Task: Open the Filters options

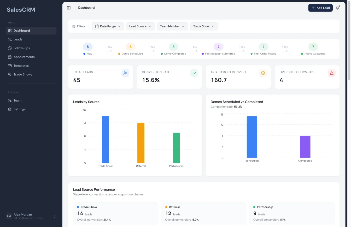Action: [x=79, y=26]
